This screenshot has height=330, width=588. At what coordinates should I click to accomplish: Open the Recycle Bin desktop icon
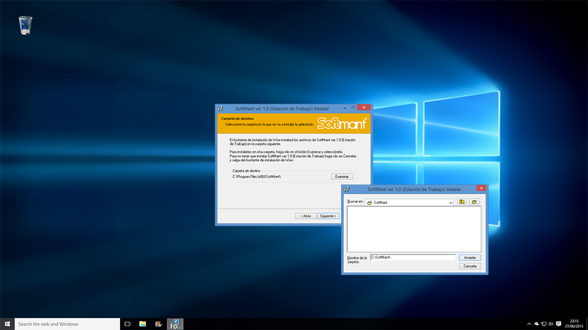coord(25,25)
